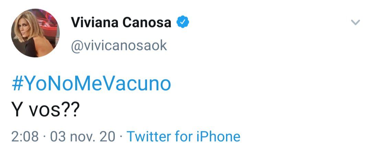Tap the circular avatar of the blonde woman
The image size is (371, 155).
click(x=35, y=34)
